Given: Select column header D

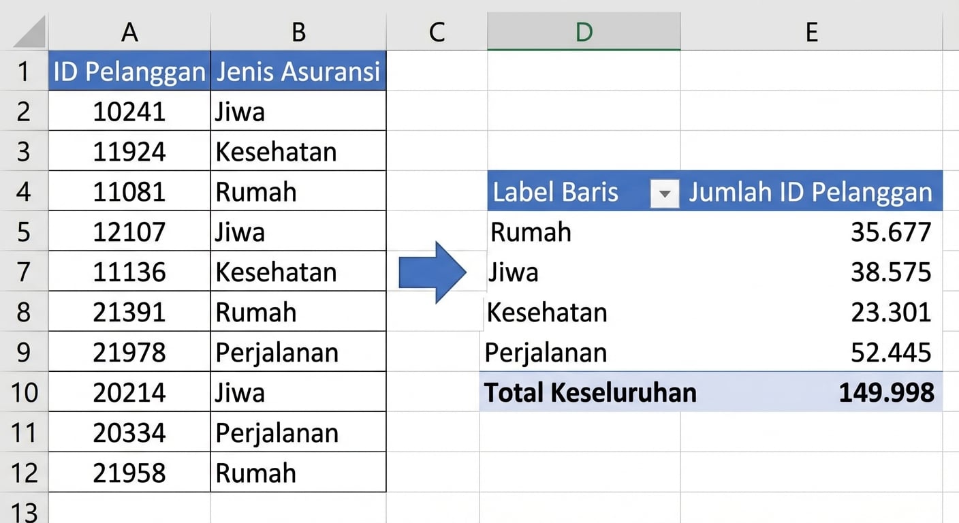Looking at the screenshot, I should 583,31.
